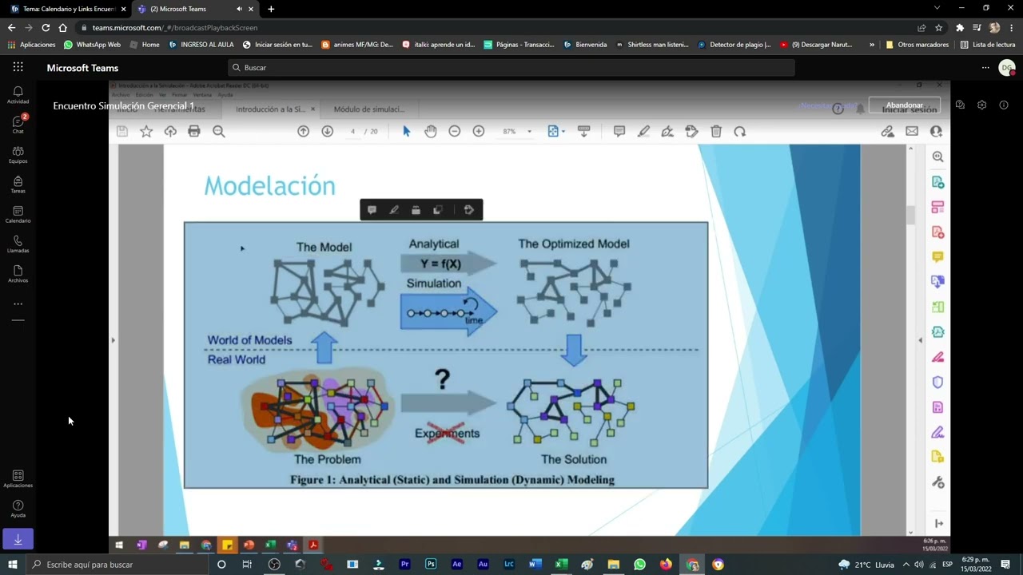This screenshot has height=575, width=1023.
Task: Open Otros marcadores bookmarks folder
Action: pyautogui.click(x=918, y=45)
